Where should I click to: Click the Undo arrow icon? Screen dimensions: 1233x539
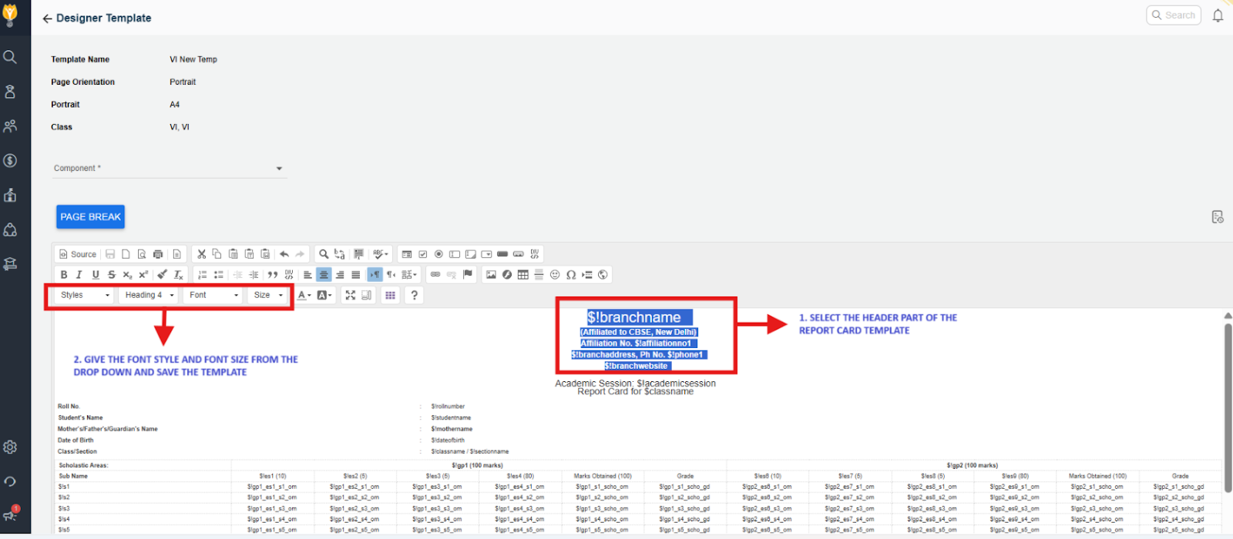pyautogui.click(x=284, y=254)
